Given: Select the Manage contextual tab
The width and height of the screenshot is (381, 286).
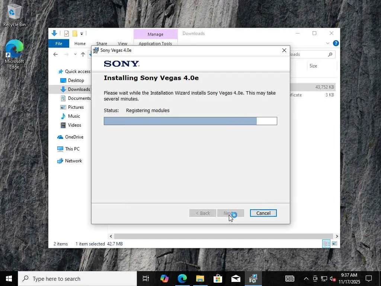Looking at the screenshot, I should coord(156,34).
